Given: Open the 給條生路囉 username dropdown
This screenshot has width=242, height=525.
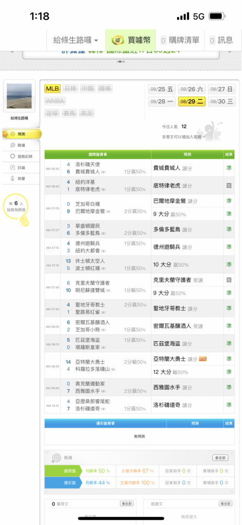Looking at the screenshot, I should pyautogui.click(x=76, y=40).
